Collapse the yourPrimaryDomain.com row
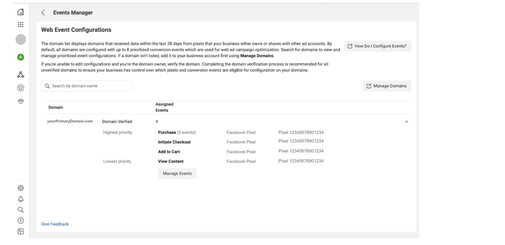 [x=407, y=122]
